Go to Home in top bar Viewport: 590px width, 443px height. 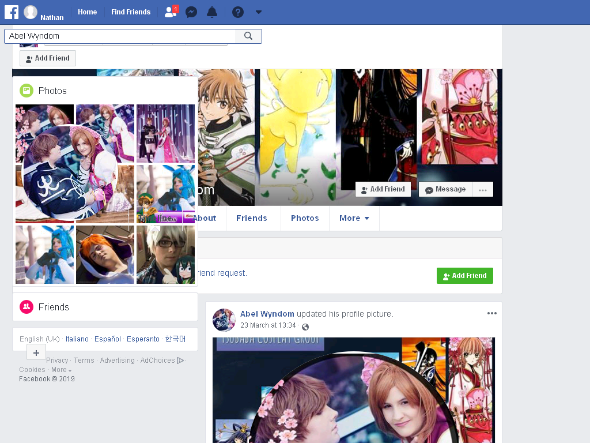tap(88, 12)
